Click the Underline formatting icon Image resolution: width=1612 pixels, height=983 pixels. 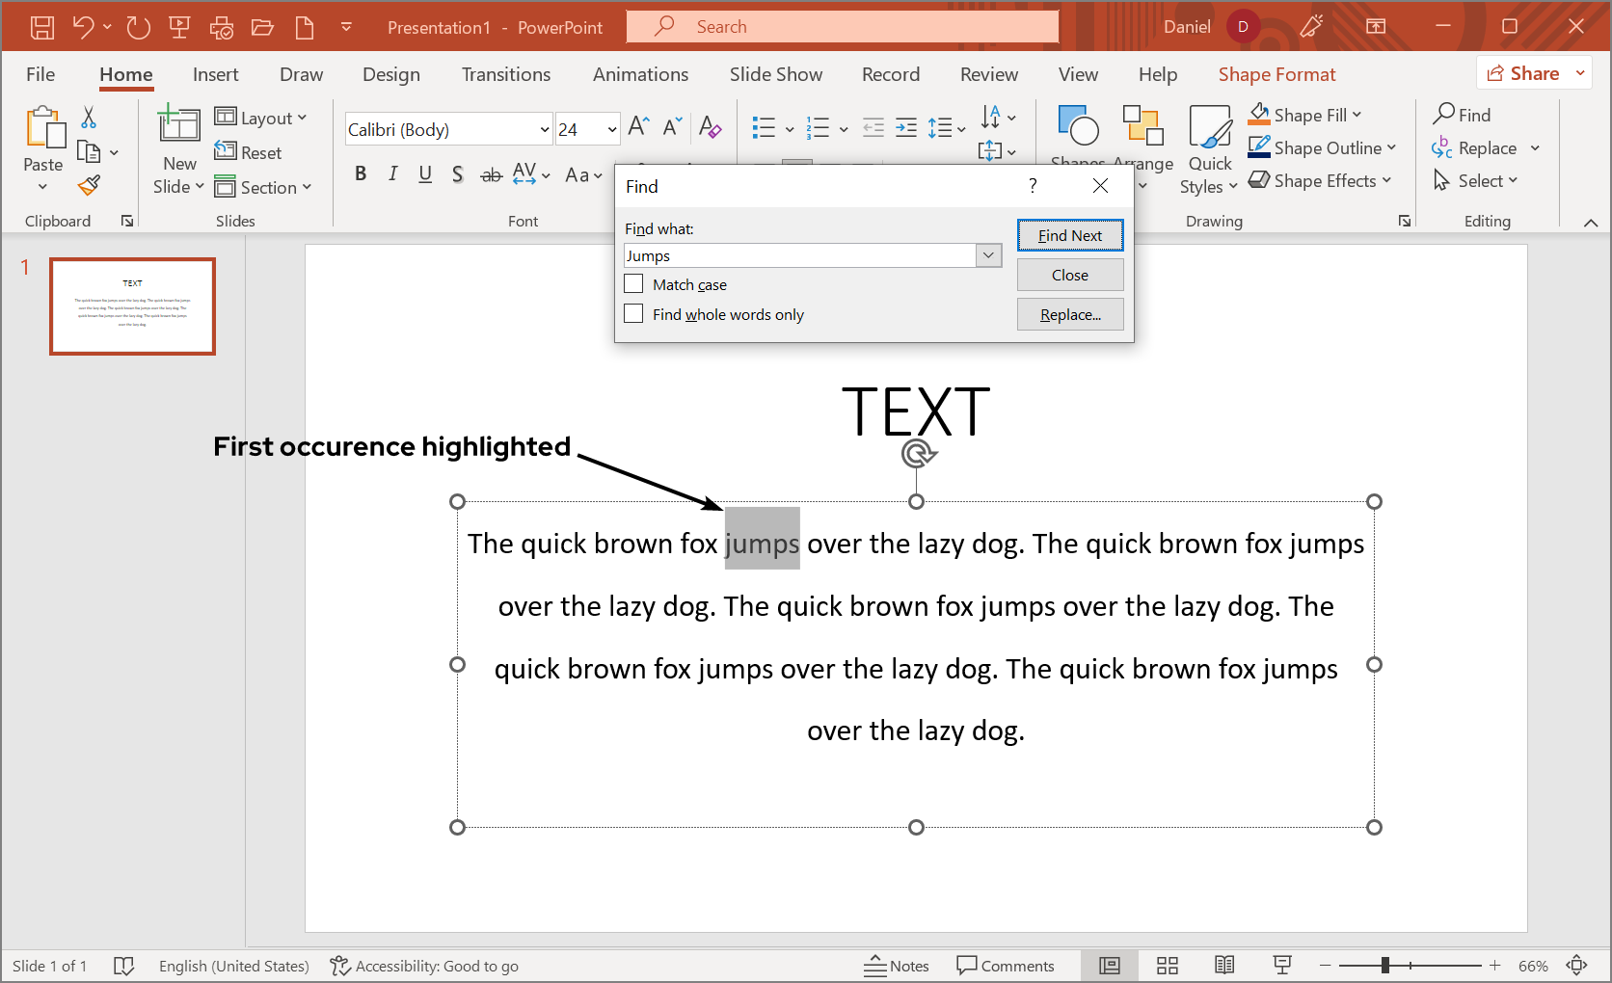[x=425, y=173]
